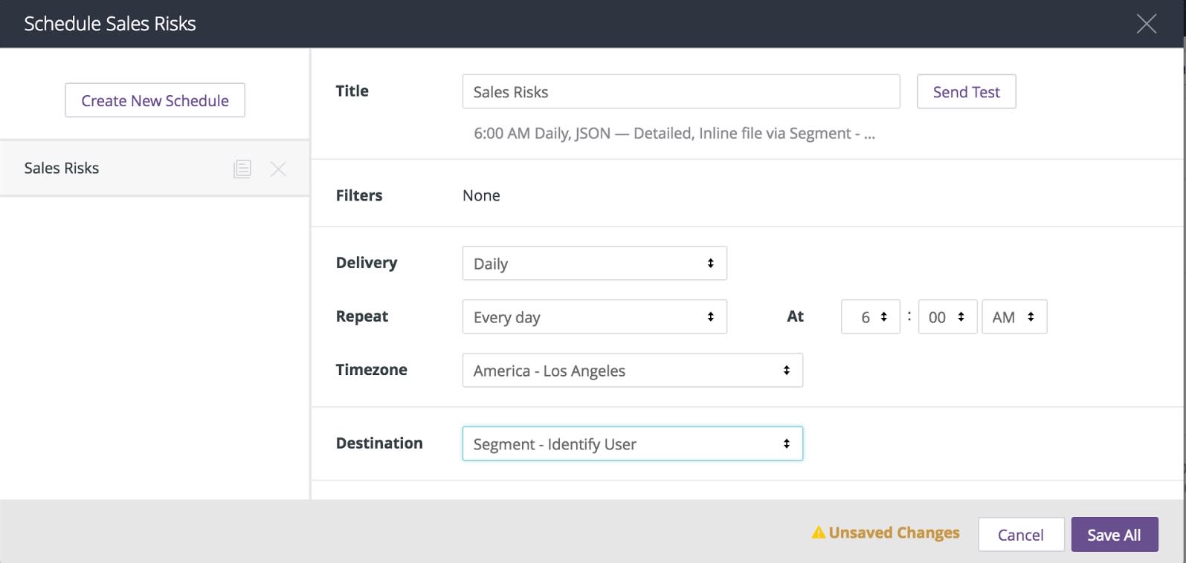Viewport: 1186px width, 563px height.
Task: Change the hour selector
Action: (870, 317)
